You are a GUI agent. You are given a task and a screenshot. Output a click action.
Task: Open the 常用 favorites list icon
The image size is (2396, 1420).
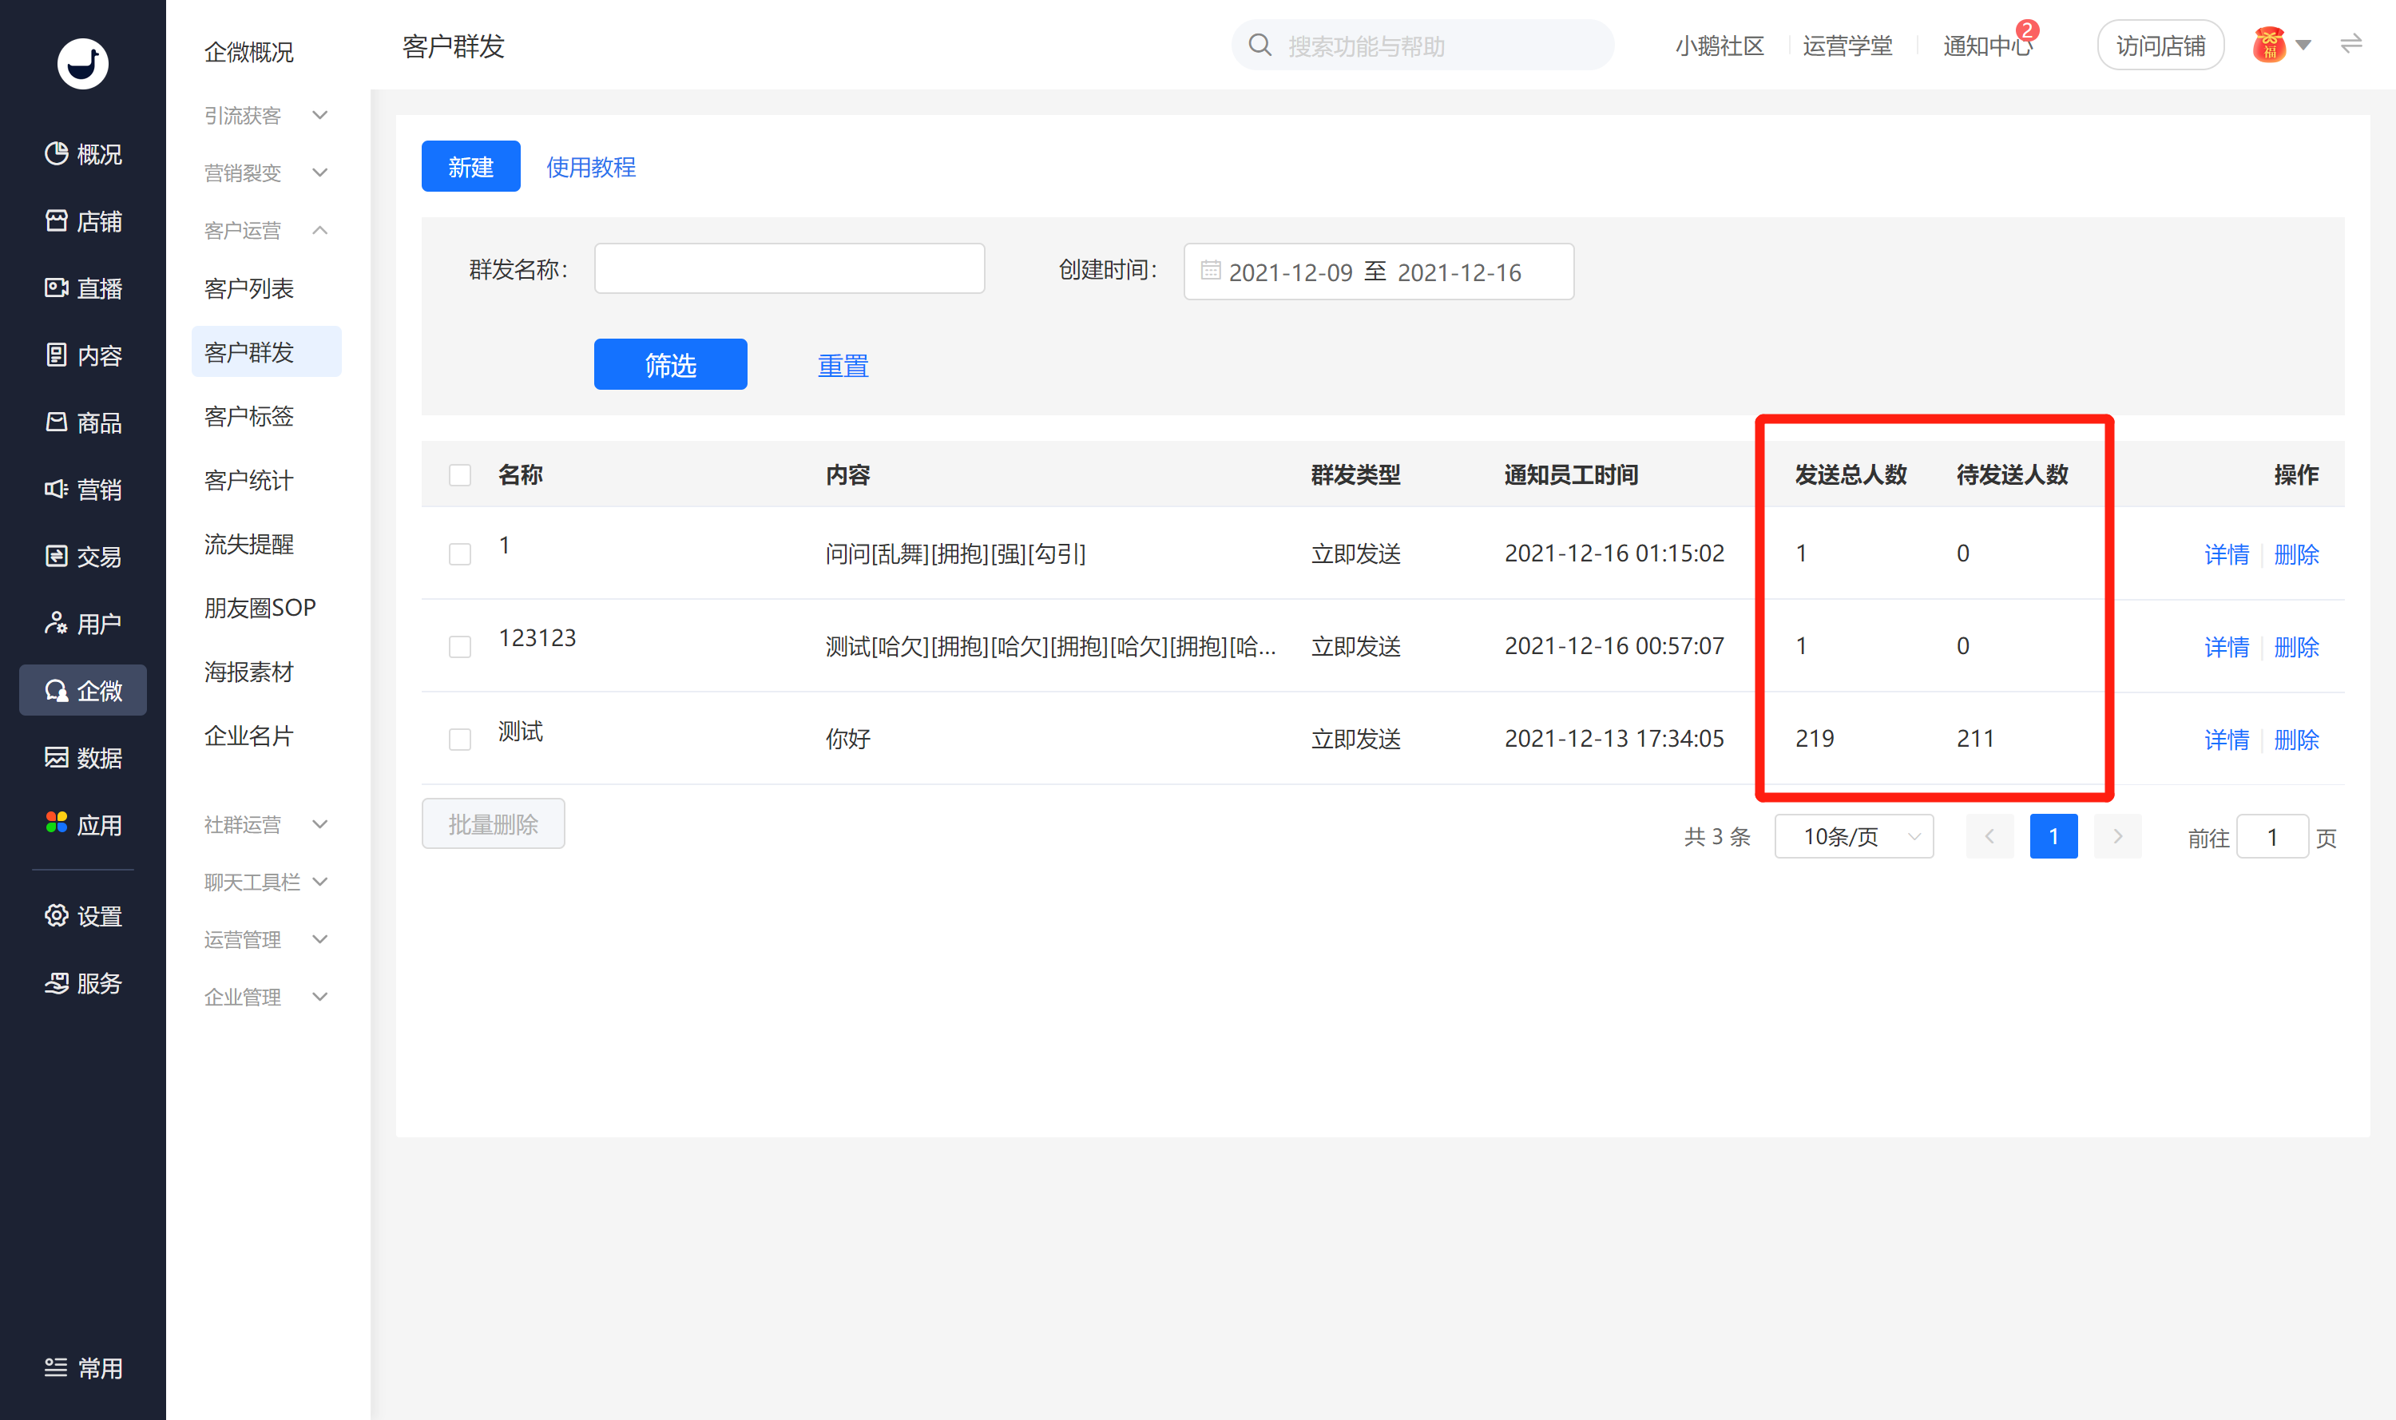(x=57, y=1367)
